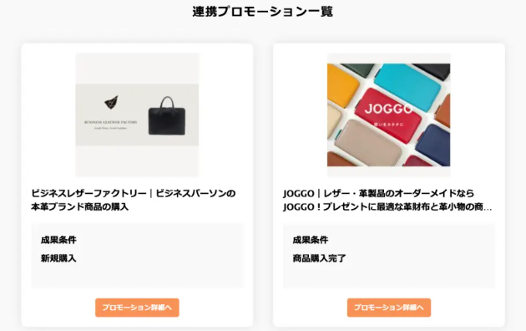Screen dimensions: 526x331
Task: Open JOGGO promotion details button
Action: click(389, 308)
